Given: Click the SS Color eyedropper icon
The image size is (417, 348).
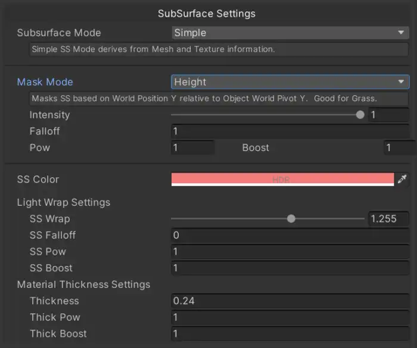Looking at the screenshot, I should click(403, 179).
